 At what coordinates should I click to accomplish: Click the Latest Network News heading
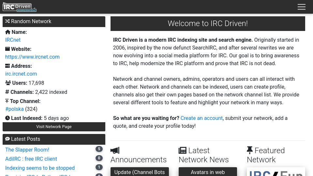(203, 155)
